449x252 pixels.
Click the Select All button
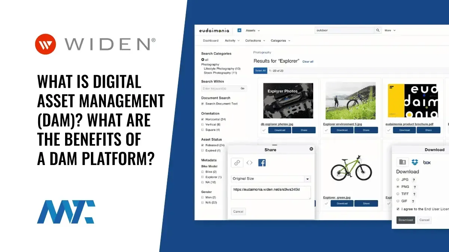[x=260, y=70]
